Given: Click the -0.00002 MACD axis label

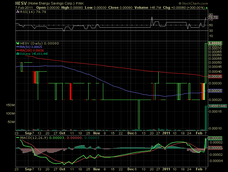Looking at the screenshot, I should coord(216,154).
